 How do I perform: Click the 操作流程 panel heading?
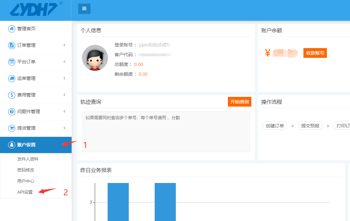point(272,102)
